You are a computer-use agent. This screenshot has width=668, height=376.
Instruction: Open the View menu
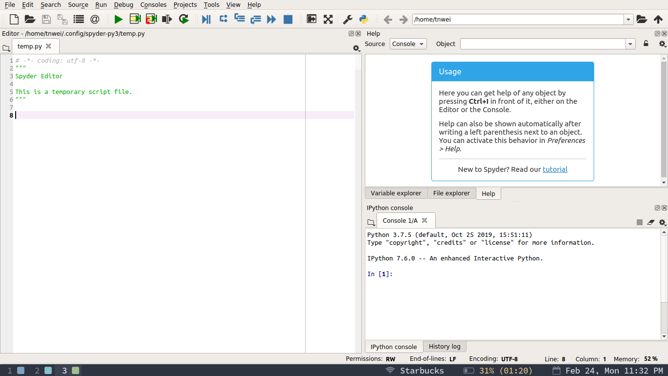233,4
